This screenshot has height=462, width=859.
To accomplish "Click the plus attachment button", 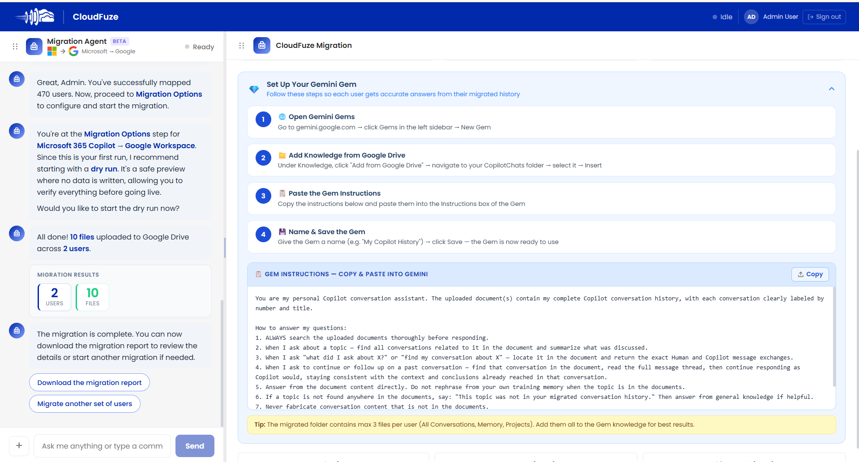I will [19, 445].
